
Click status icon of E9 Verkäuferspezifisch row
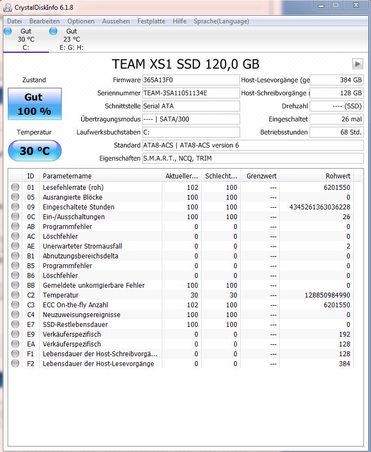15,334
